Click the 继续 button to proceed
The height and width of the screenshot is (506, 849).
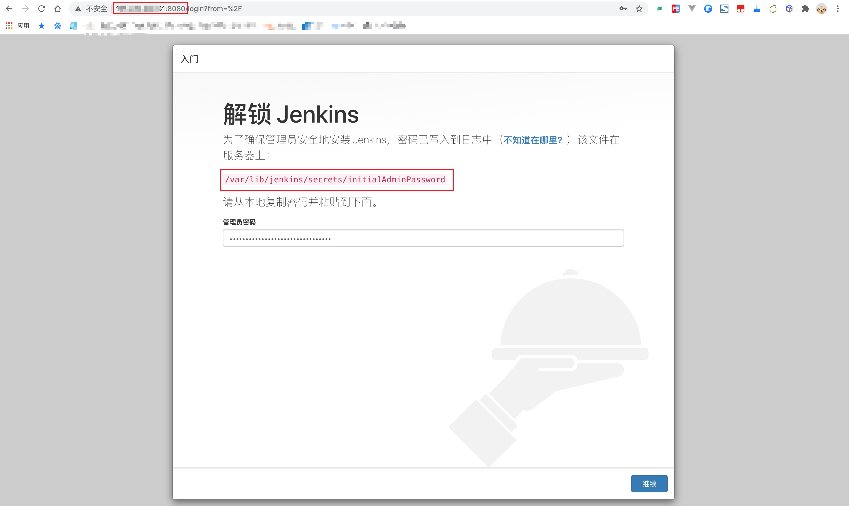(x=649, y=483)
